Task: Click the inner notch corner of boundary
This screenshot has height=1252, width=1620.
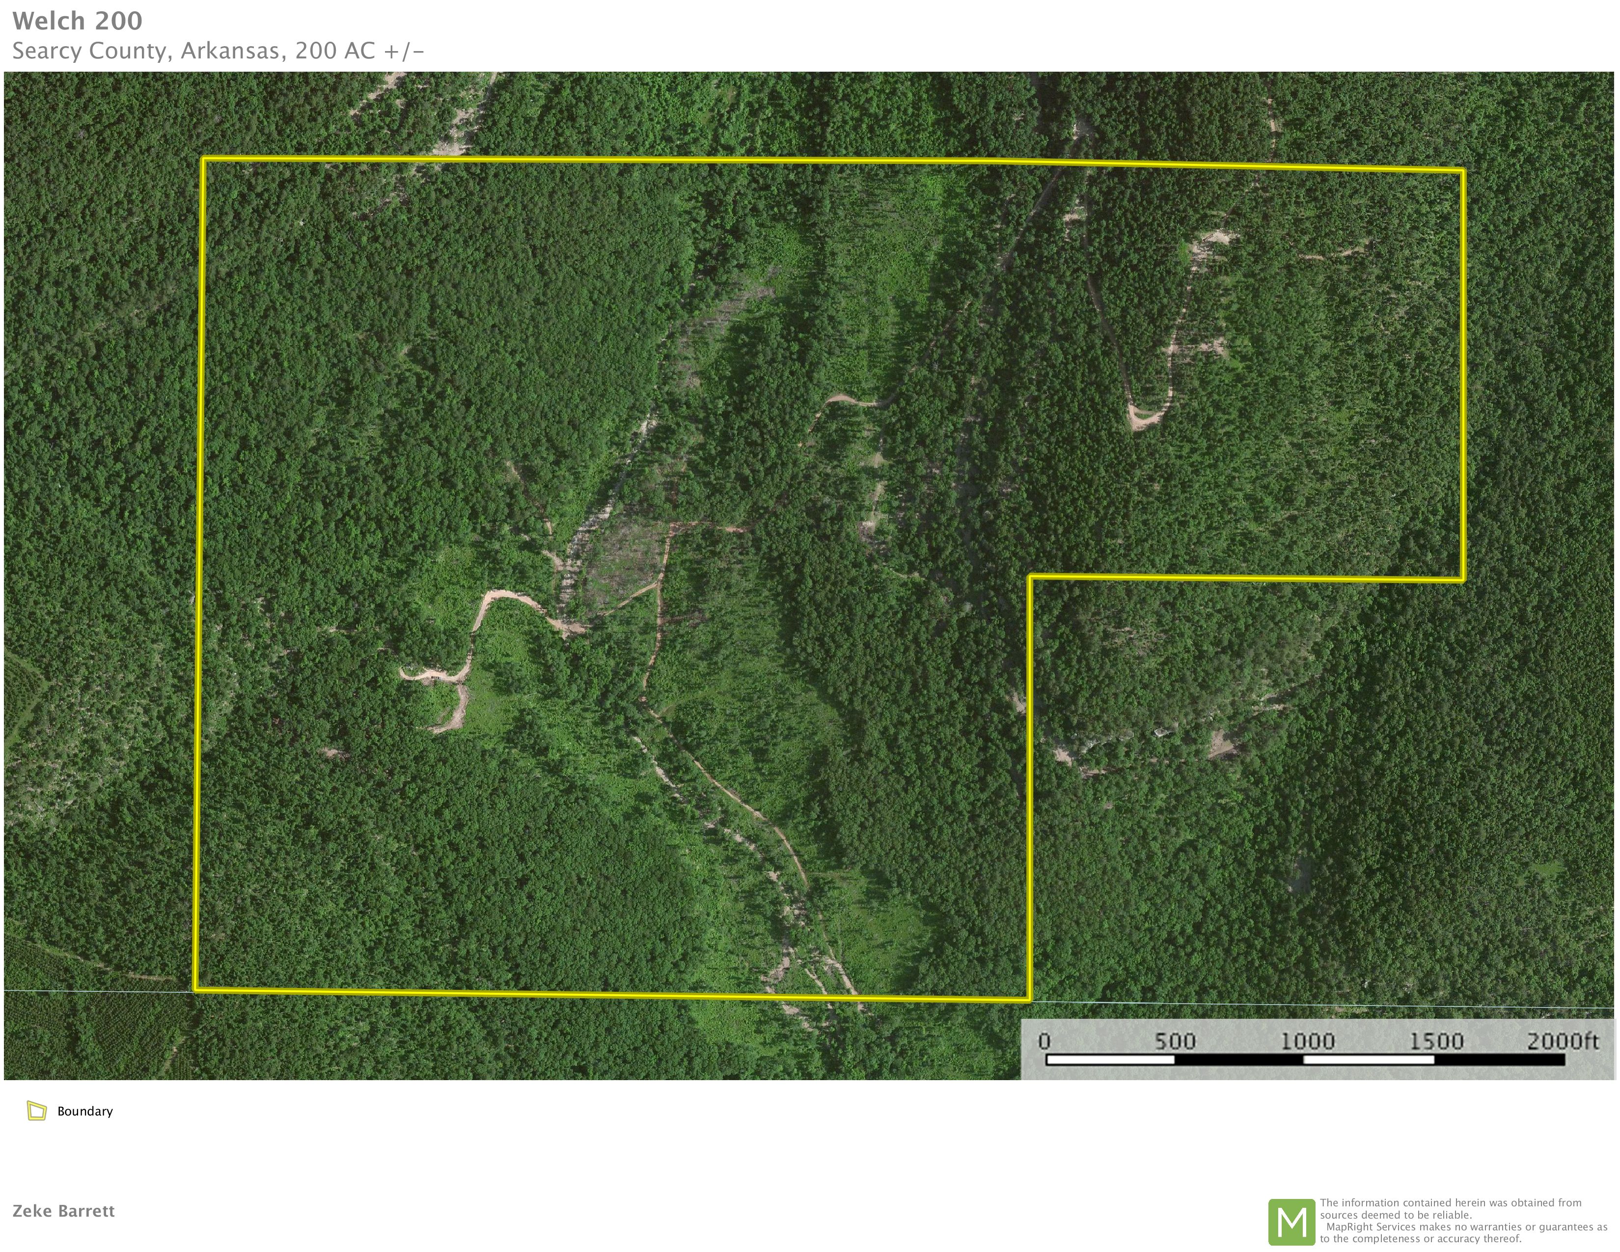Action: pyautogui.click(x=1030, y=577)
